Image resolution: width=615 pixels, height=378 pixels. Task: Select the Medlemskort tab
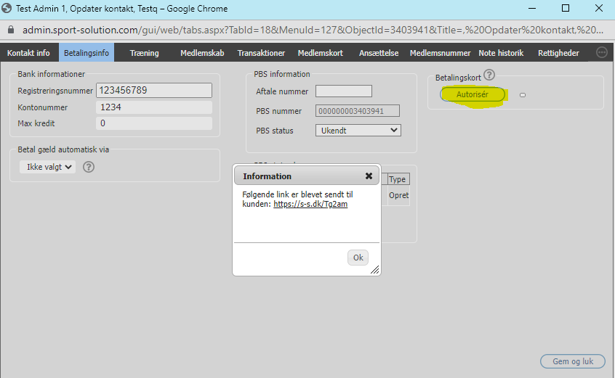(320, 53)
